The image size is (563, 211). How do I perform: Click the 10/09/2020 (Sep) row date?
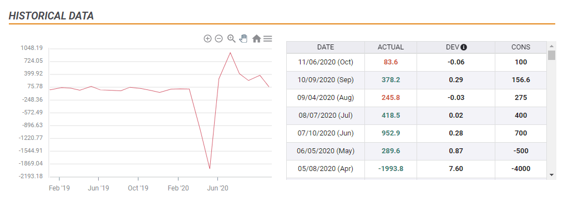coord(326,80)
